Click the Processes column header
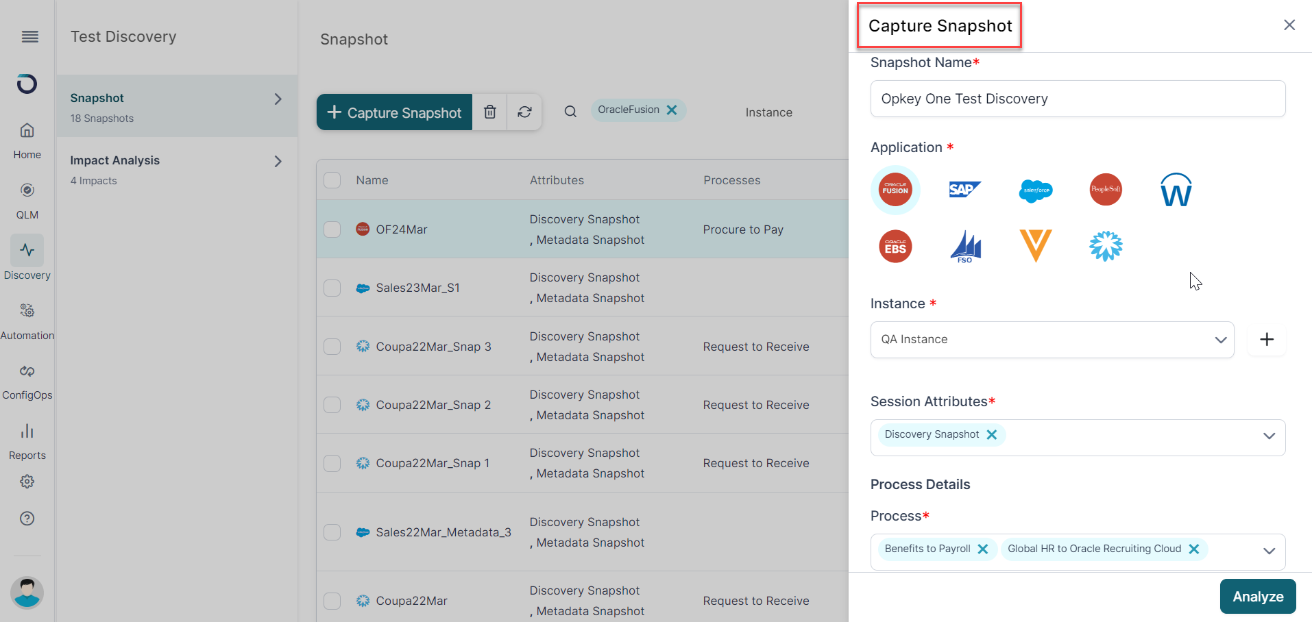Image resolution: width=1312 pixels, height=622 pixels. click(731, 180)
